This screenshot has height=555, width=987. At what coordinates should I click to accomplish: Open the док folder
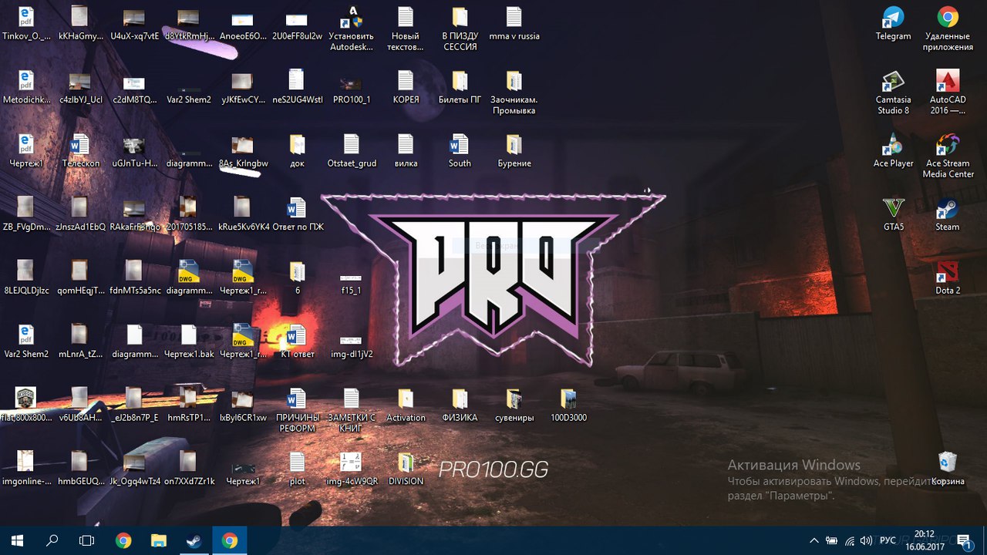point(297,151)
